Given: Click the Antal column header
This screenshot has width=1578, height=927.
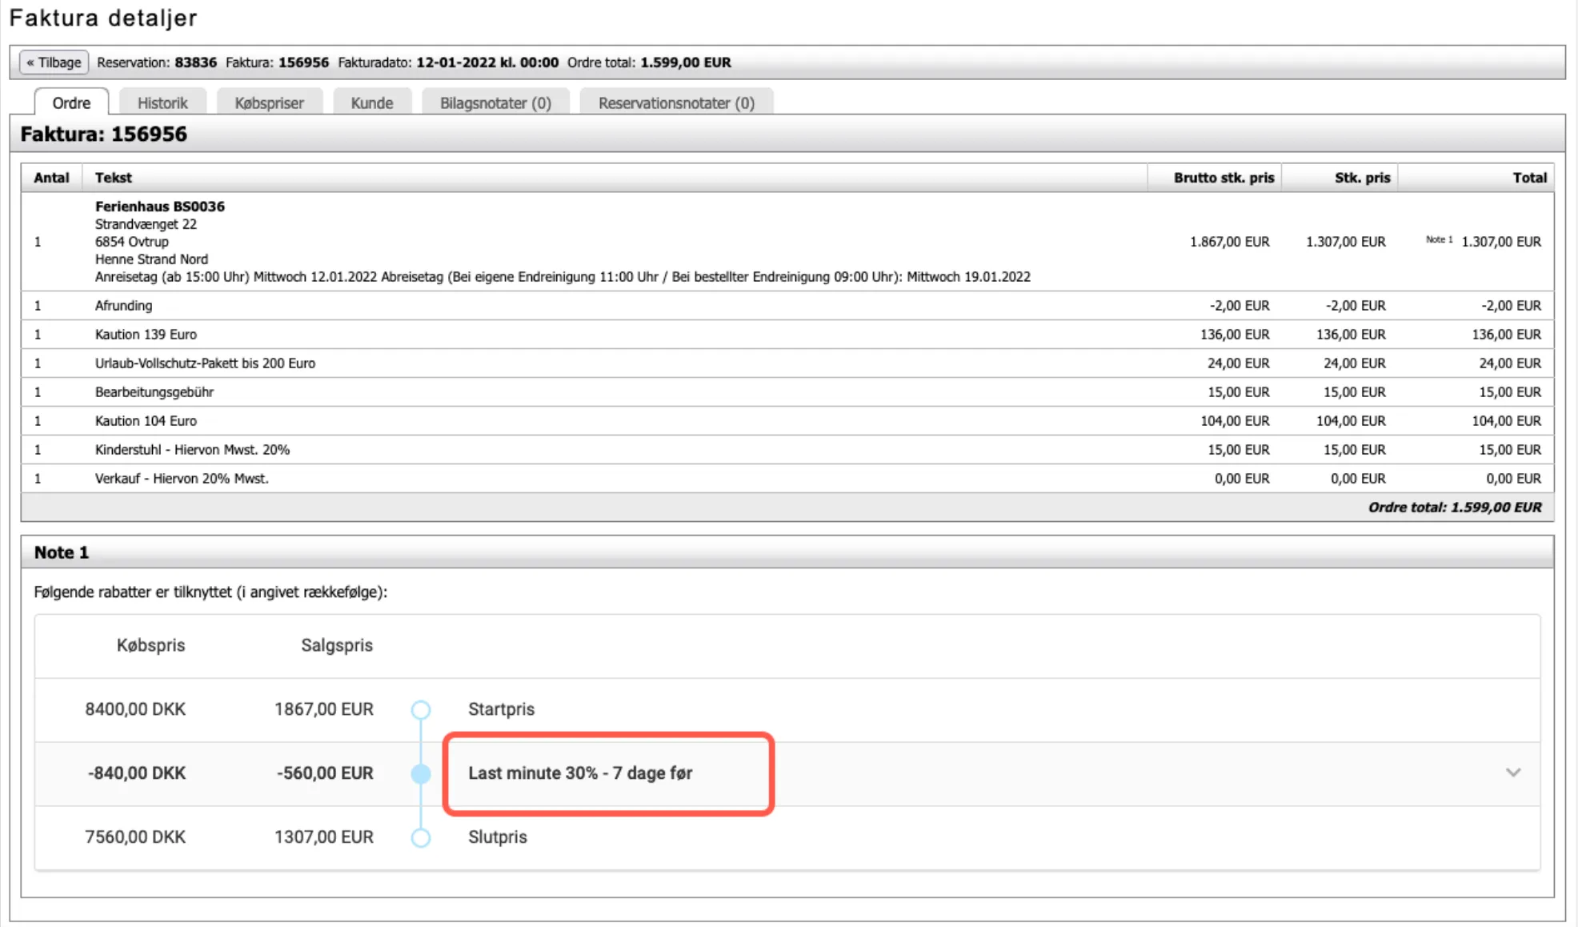Looking at the screenshot, I should pos(51,178).
